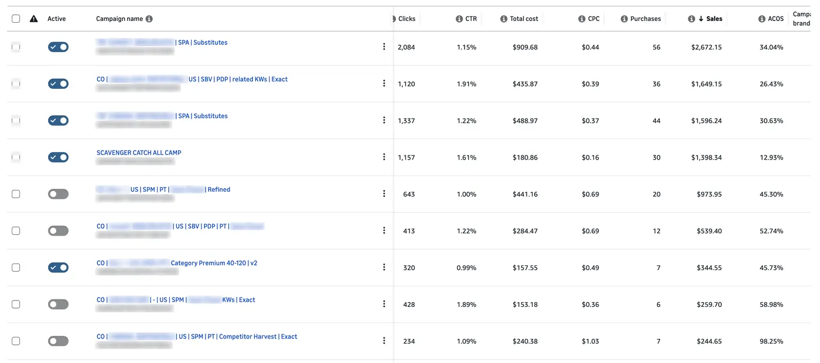Open the three-dot menu for Category Premium 40-120 campaign
Image resolution: width=820 pixels, height=363 pixels.
[384, 267]
